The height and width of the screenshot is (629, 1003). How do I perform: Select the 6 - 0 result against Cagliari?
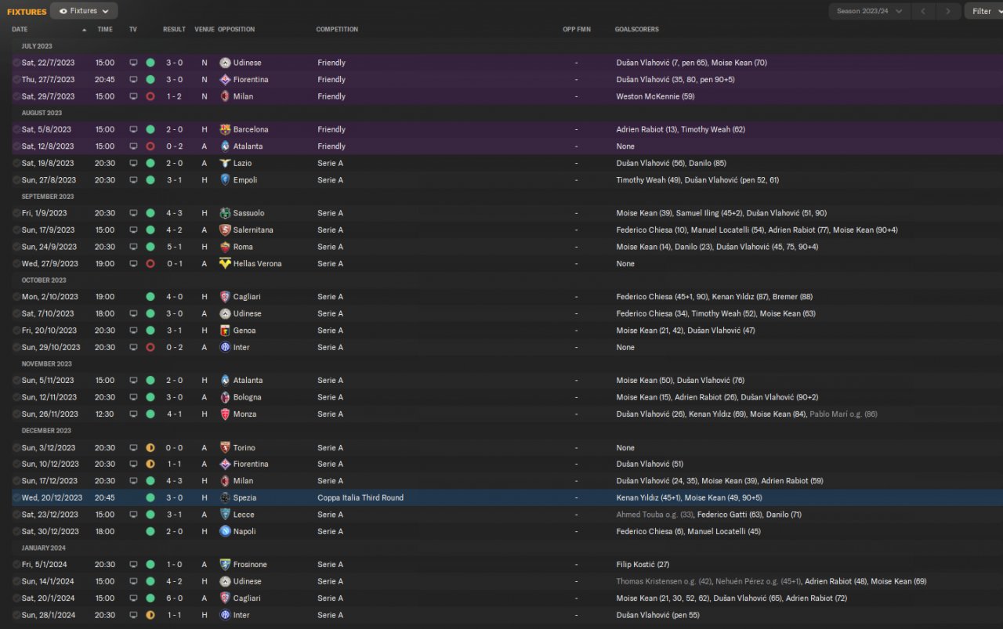point(174,598)
